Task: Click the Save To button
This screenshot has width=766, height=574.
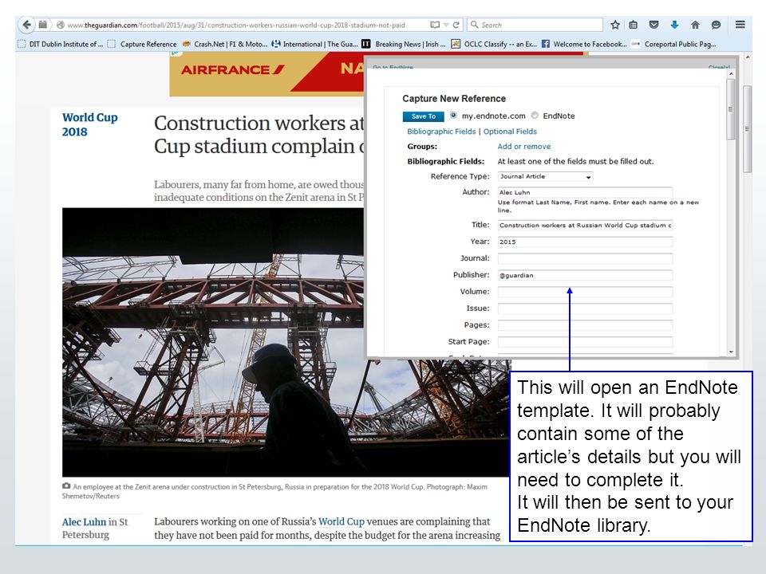Action: tap(423, 116)
